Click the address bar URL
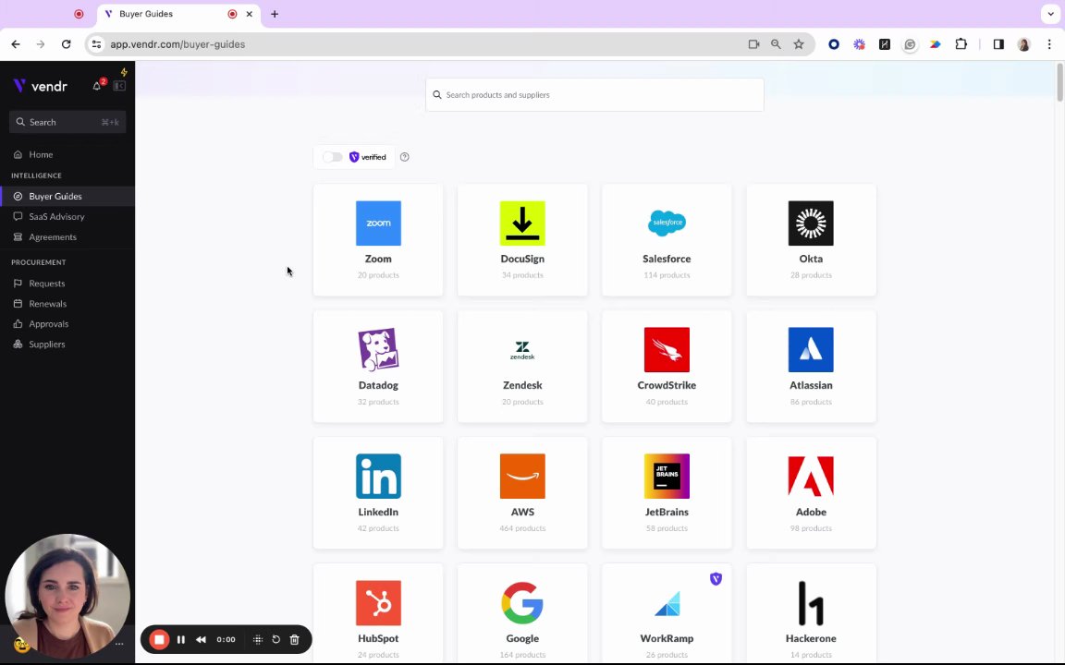This screenshot has height=665, width=1065. click(x=177, y=44)
